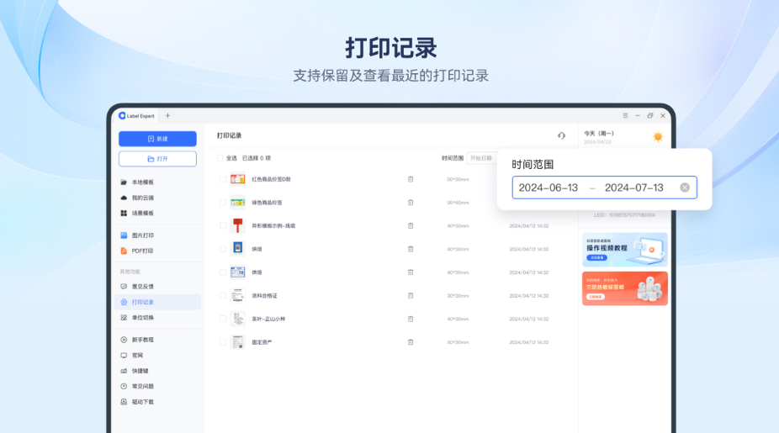Click the 开始日期 start date field
This screenshot has width=779, height=433.
click(481, 158)
